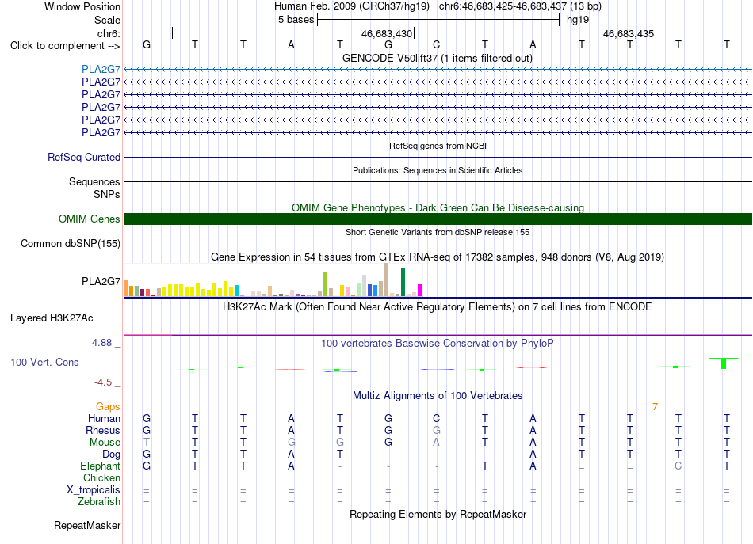
Task: Click the -4.5 conservation scale value
Action: 103,382
